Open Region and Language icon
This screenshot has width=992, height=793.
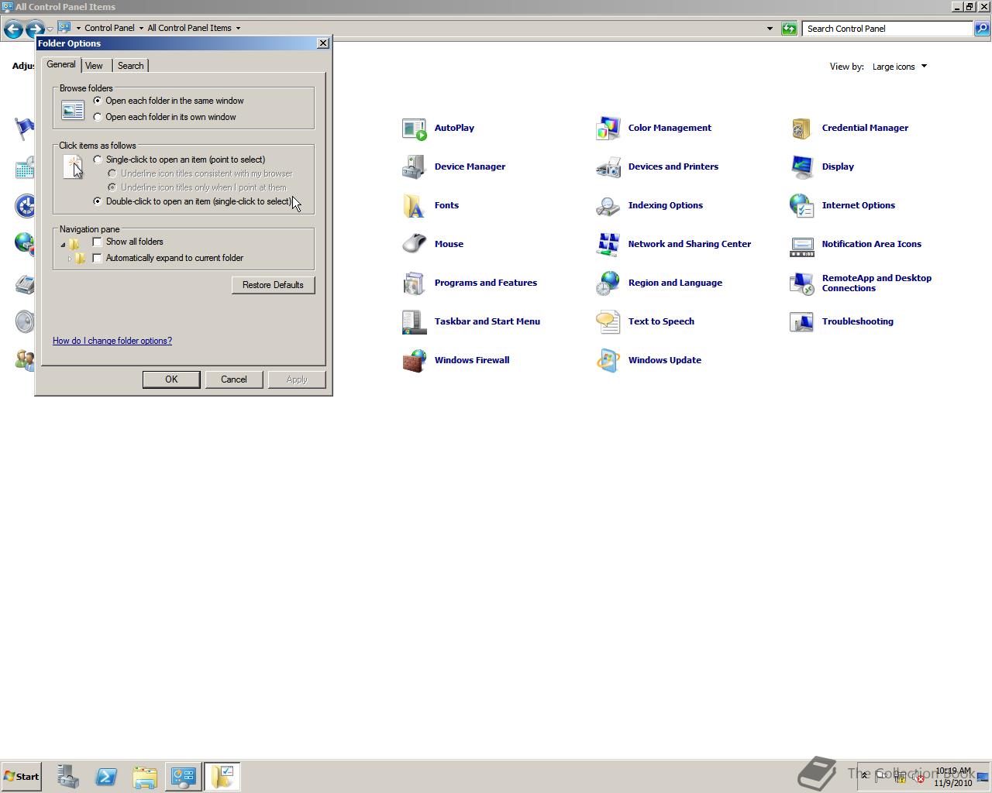pos(608,283)
